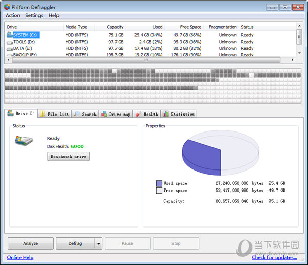The image size is (308, 265).
Task: Open the Online Help link
Action: [x=20, y=257]
